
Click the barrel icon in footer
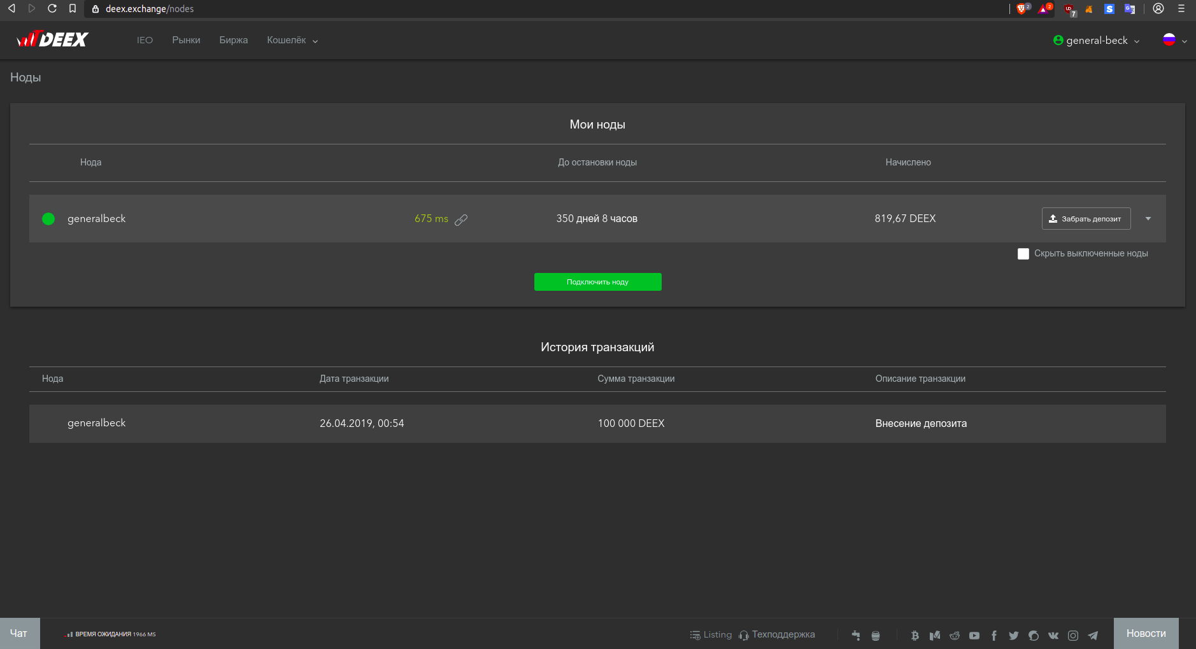(x=876, y=635)
